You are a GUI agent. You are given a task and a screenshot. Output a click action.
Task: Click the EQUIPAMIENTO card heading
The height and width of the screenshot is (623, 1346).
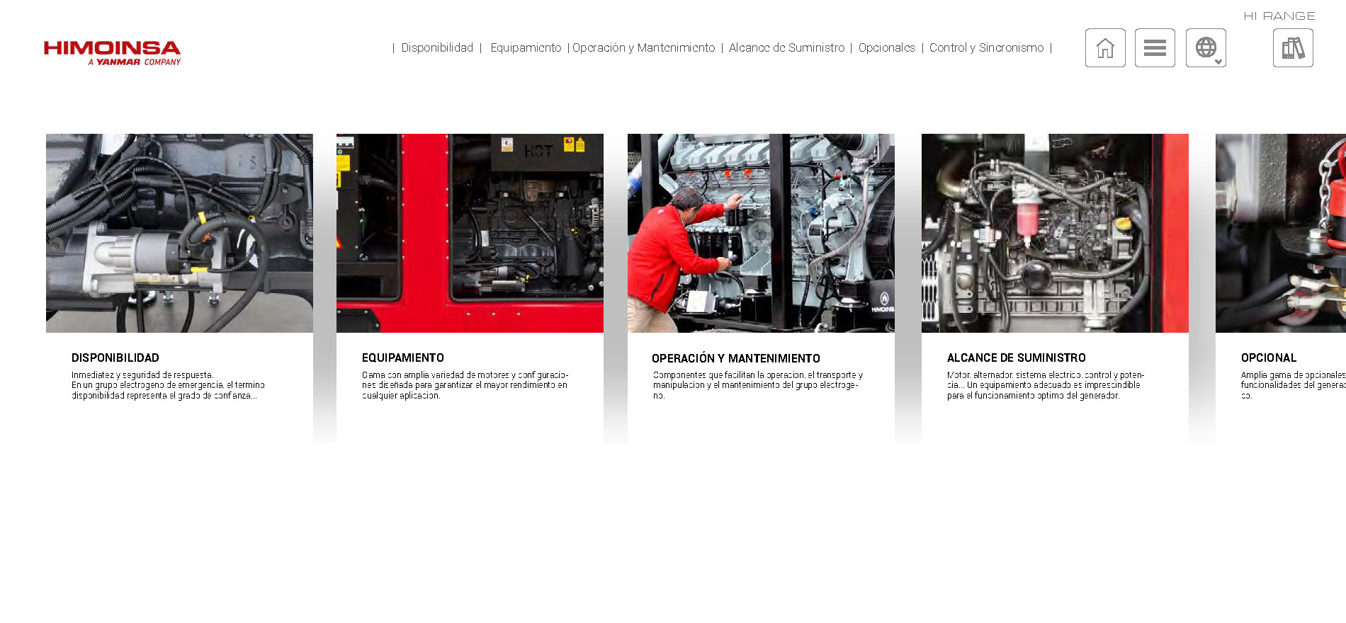point(403,358)
